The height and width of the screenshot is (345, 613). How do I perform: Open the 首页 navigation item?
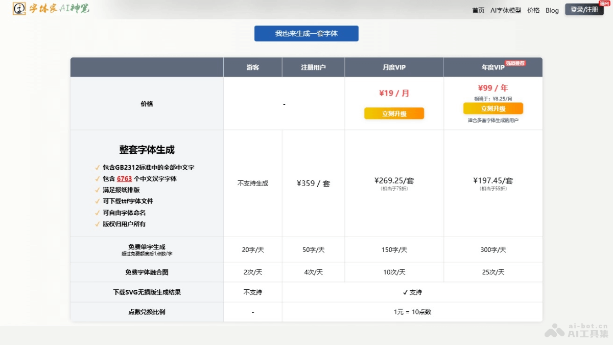pos(478,10)
